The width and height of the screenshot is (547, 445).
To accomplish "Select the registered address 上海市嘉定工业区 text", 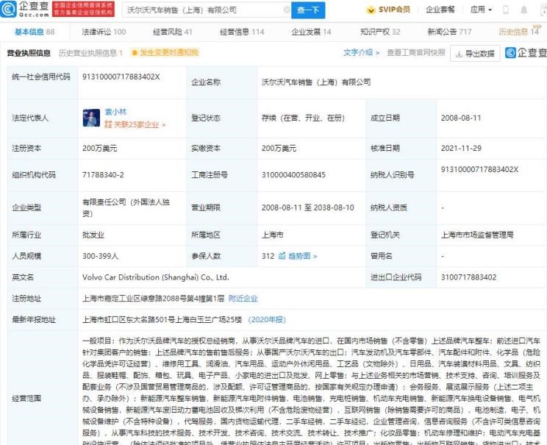I will (153, 299).
